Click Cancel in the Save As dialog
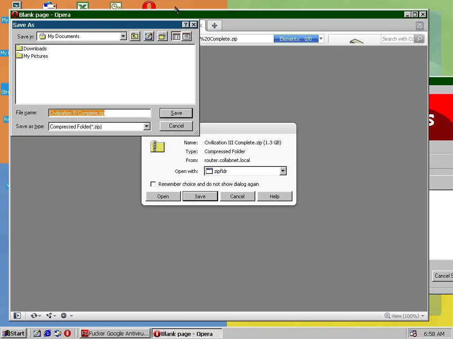The height and width of the screenshot is (339, 453). (176, 126)
